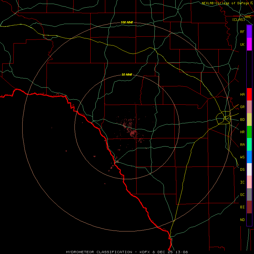
Task: Click the BI legend label
Action: [242, 207]
